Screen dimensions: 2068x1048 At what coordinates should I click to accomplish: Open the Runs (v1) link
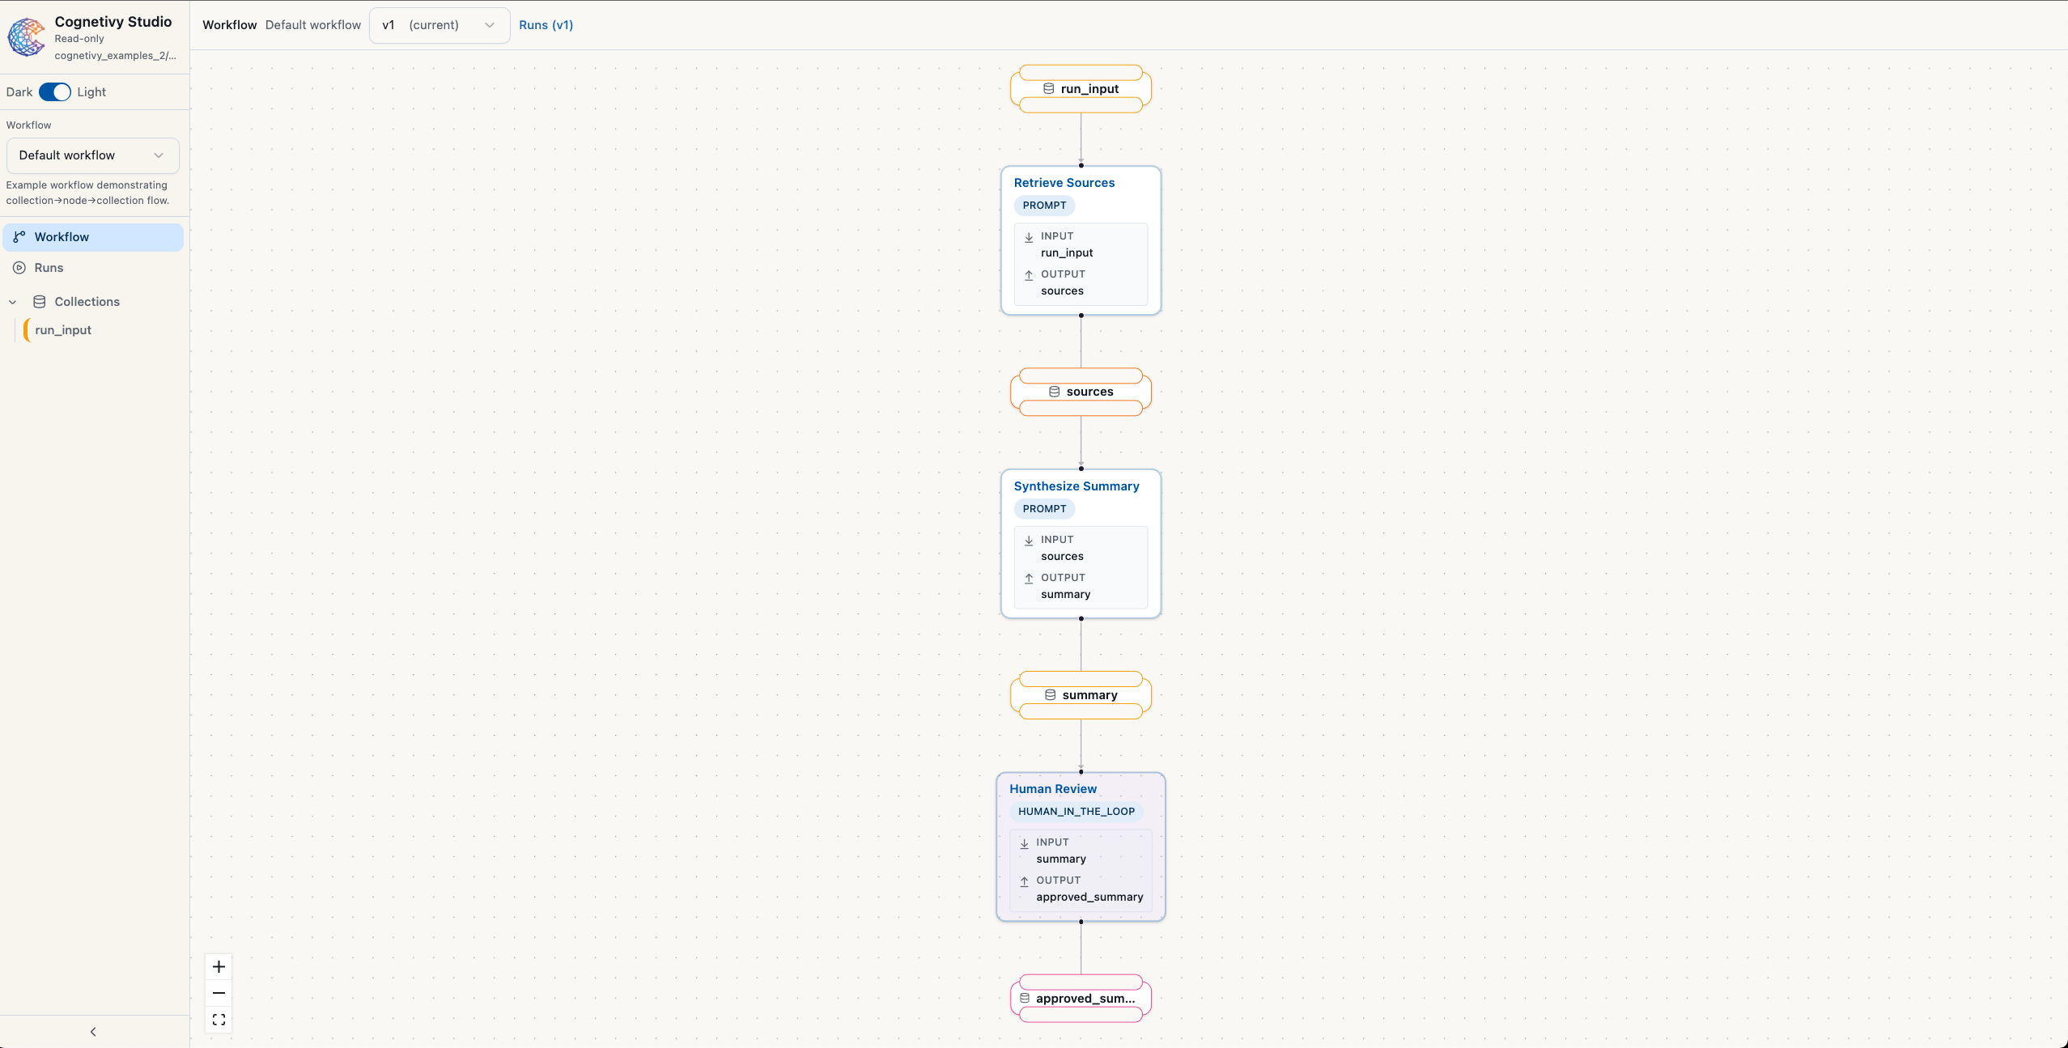tap(546, 25)
